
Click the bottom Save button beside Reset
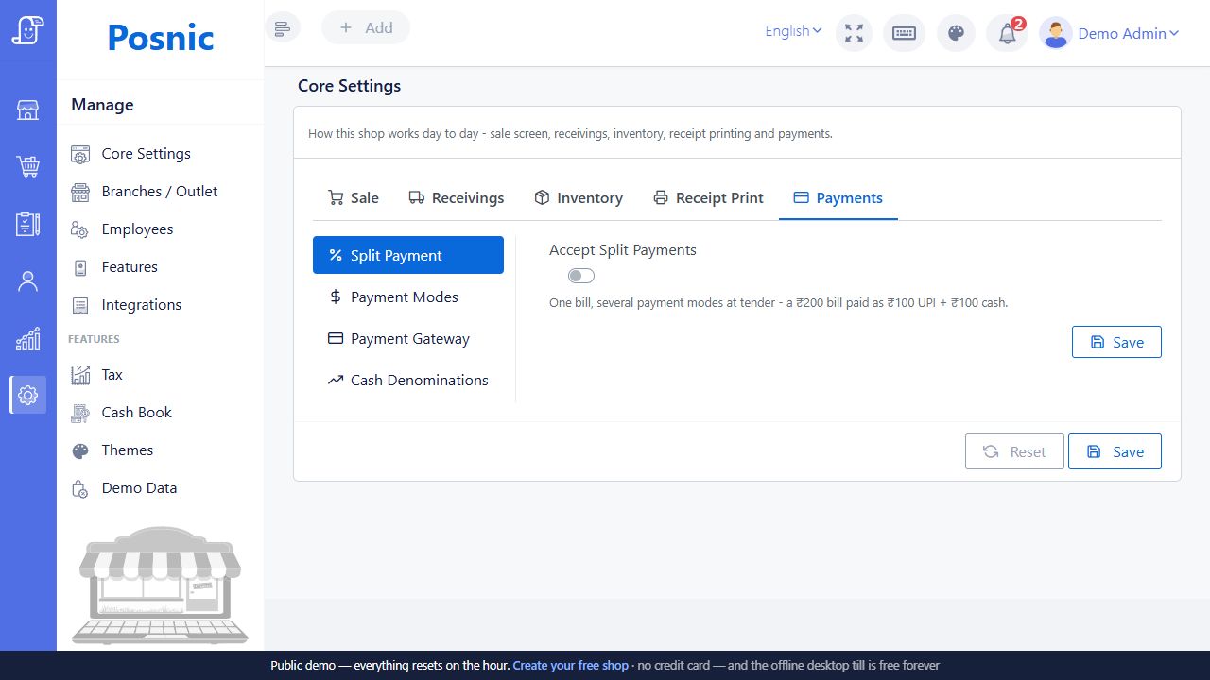click(1115, 451)
